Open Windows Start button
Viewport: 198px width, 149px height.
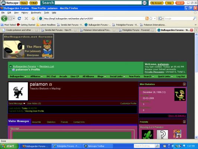click(x=9, y=146)
